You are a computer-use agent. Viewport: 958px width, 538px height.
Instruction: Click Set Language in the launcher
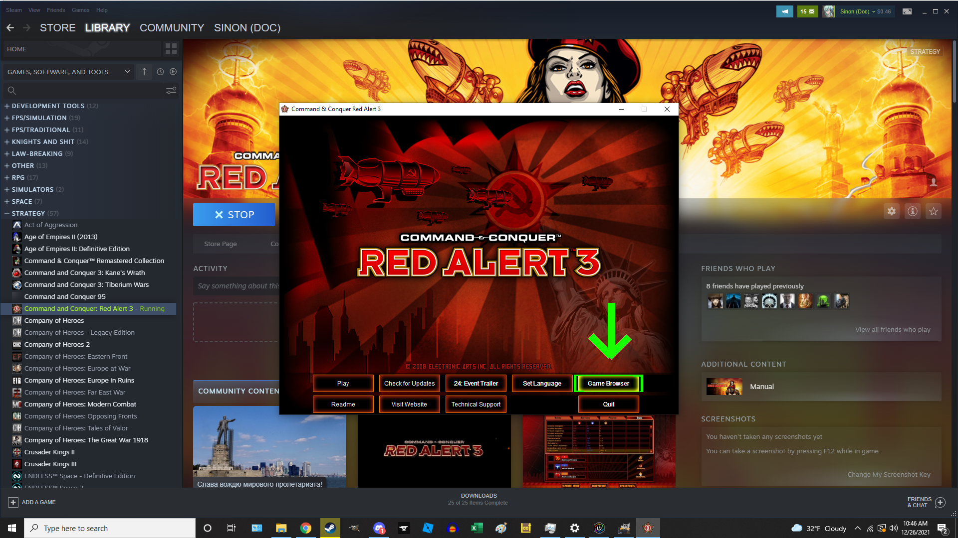(542, 384)
